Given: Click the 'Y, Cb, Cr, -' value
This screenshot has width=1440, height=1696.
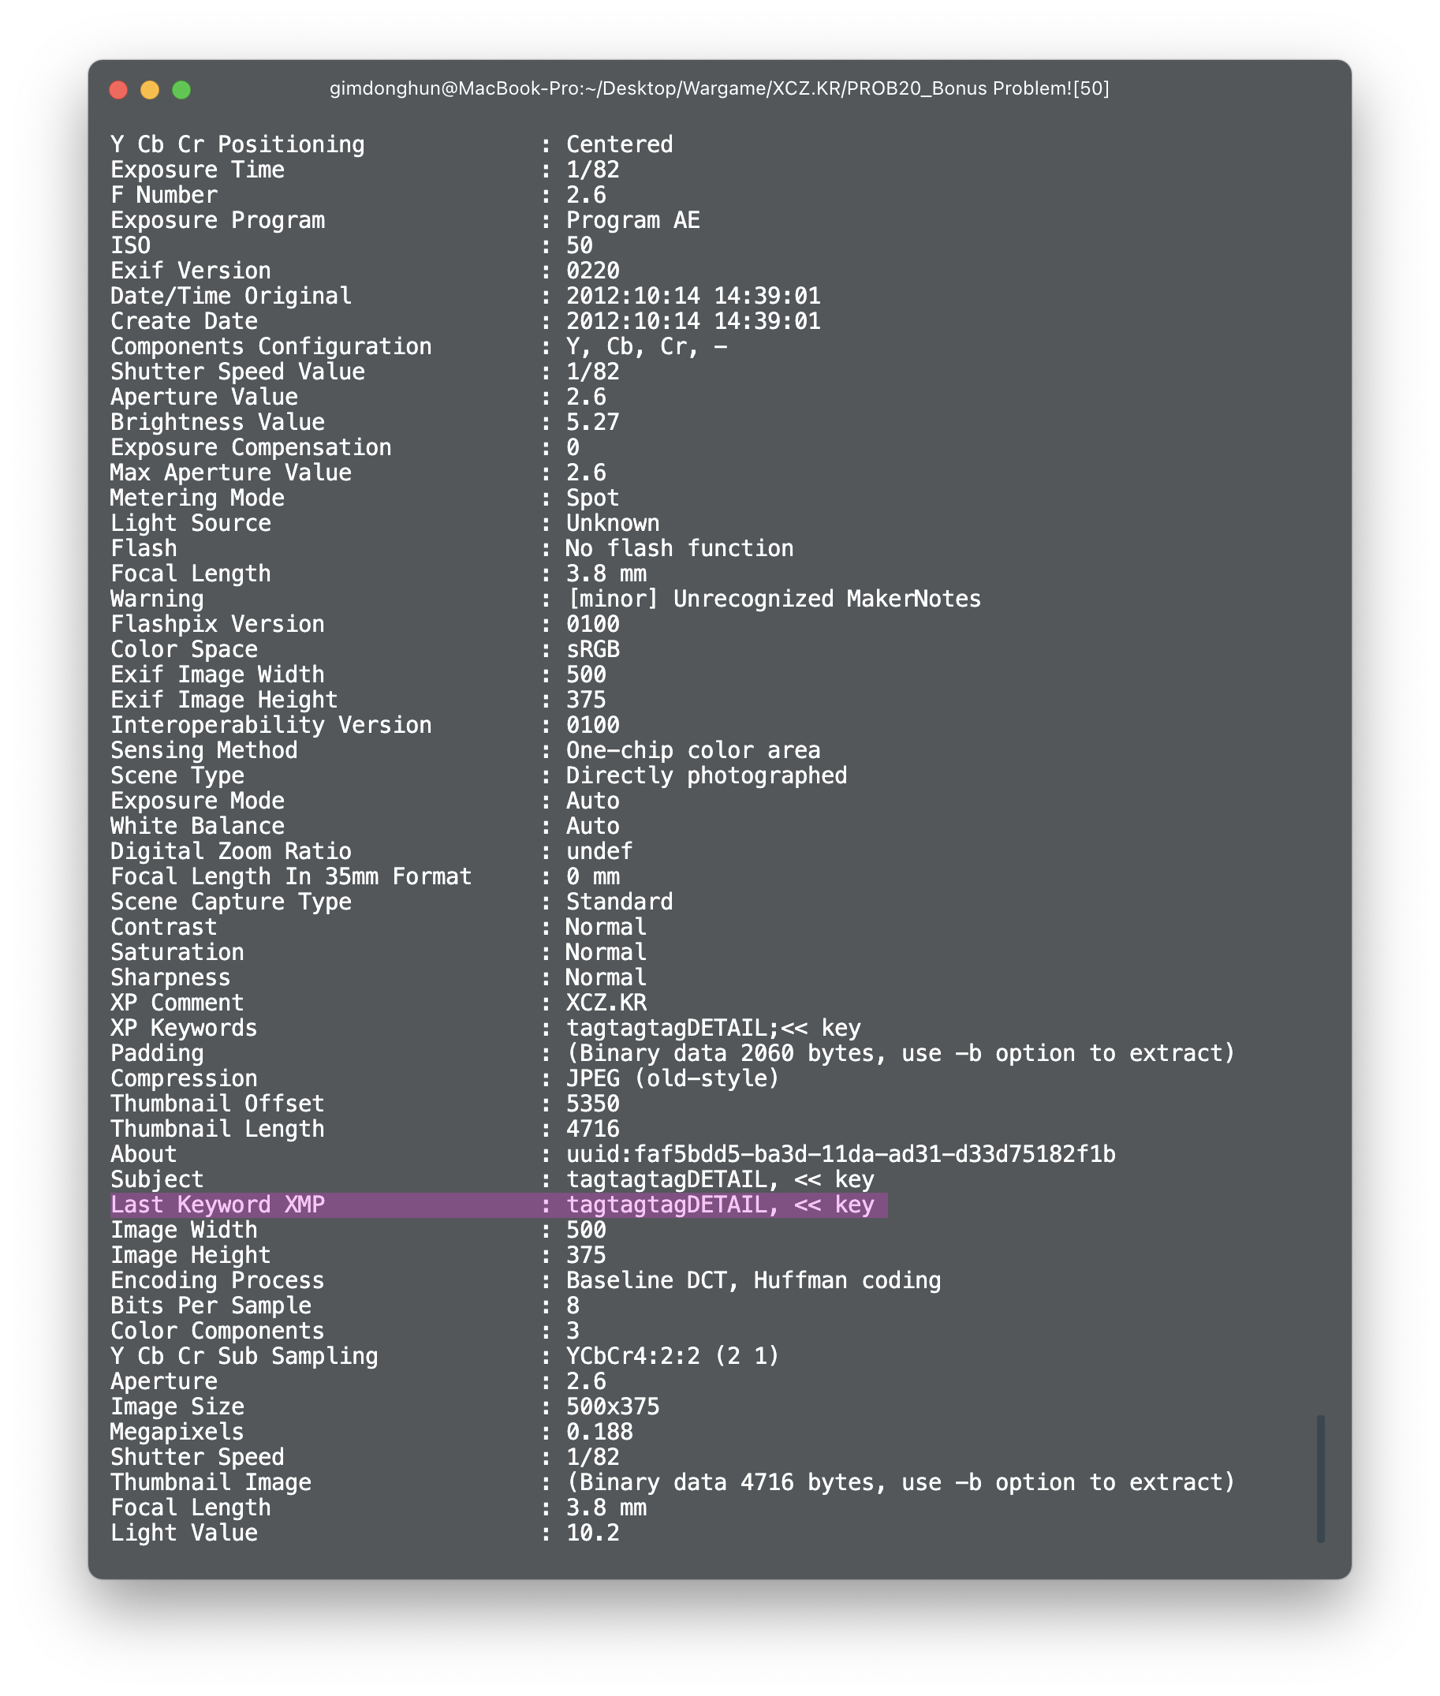Looking at the screenshot, I should click(x=647, y=347).
